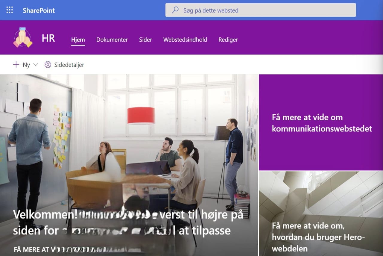Image resolution: width=383 pixels, height=256 pixels.
Task: Click the HR site title
Action: point(48,38)
